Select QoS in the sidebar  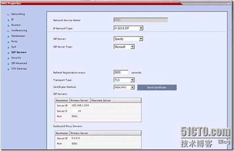(14, 47)
